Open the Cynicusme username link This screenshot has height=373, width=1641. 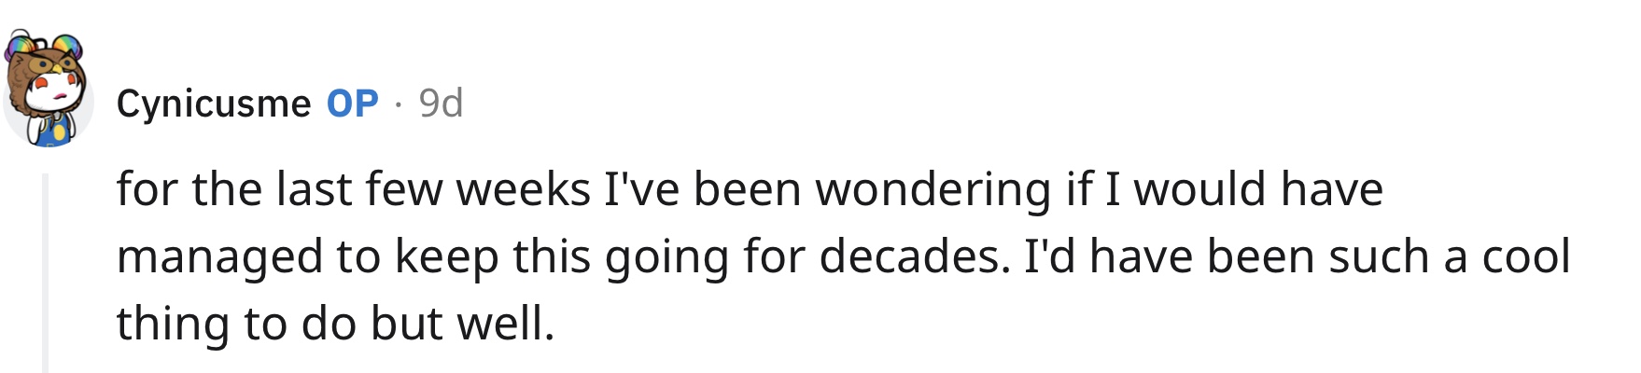click(x=214, y=104)
